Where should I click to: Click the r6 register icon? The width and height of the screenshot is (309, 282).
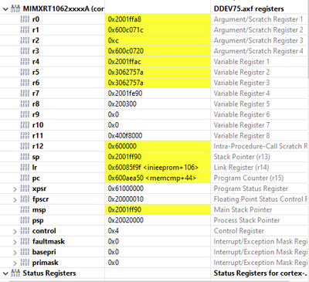tap(25, 83)
